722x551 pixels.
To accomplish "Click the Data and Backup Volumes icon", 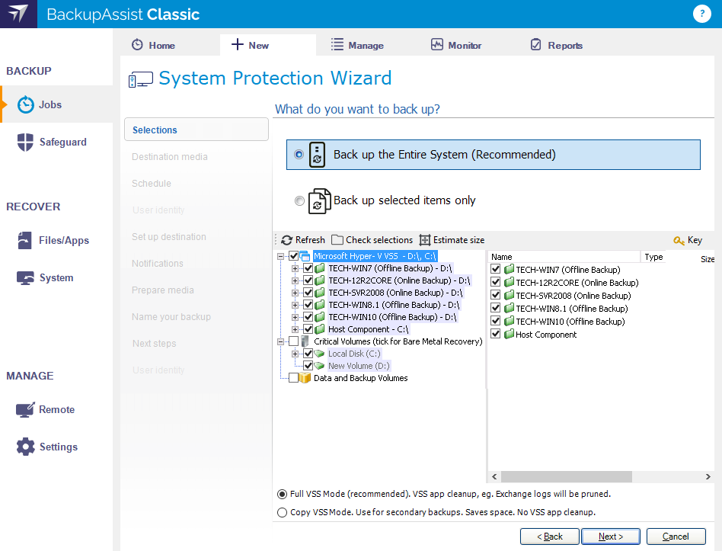I will [305, 378].
